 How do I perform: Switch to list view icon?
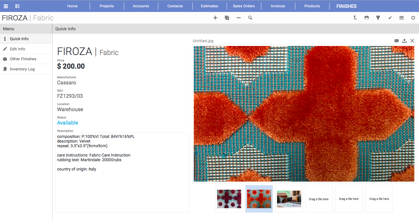17,6
